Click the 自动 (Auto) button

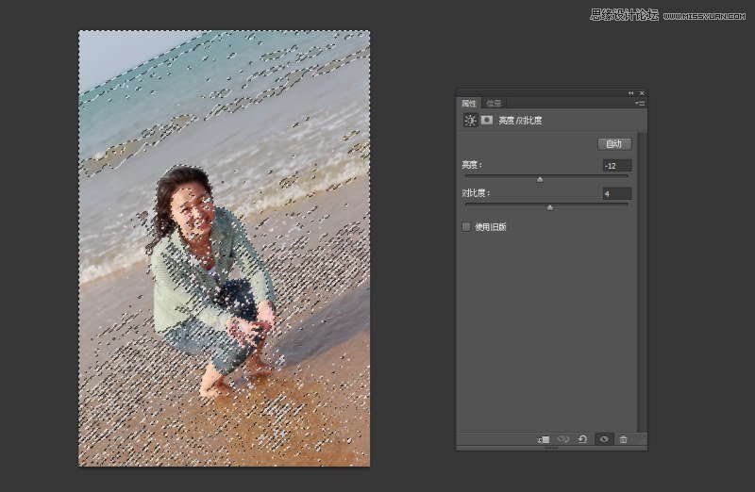coord(614,144)
